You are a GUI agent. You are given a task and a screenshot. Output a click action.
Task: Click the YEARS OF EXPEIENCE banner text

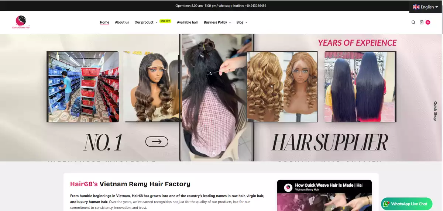click(x=357, y=43)
